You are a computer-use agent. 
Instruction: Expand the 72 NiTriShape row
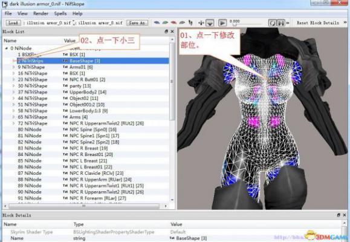pos(14,123)
